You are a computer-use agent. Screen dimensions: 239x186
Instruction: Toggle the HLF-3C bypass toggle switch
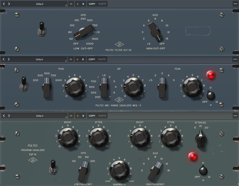tap(42, 29)
